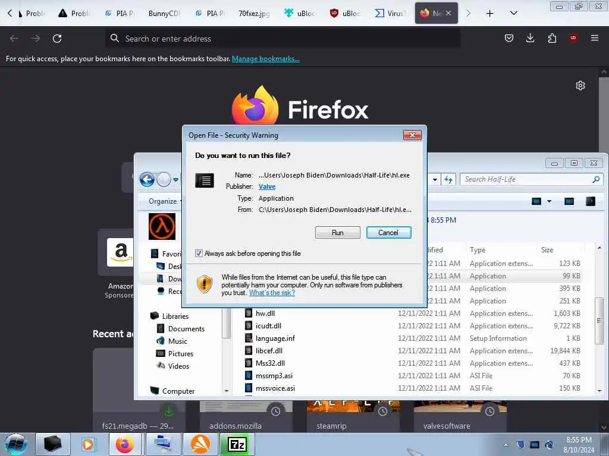Click the change your view icon

click(x=536, y=201)
